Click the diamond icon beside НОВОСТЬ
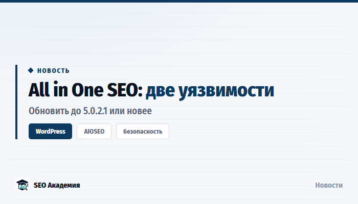Screen dimensions: 358x204 31,70
